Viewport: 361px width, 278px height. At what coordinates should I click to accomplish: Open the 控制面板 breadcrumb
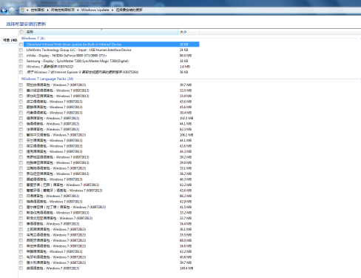click(38, 10)
